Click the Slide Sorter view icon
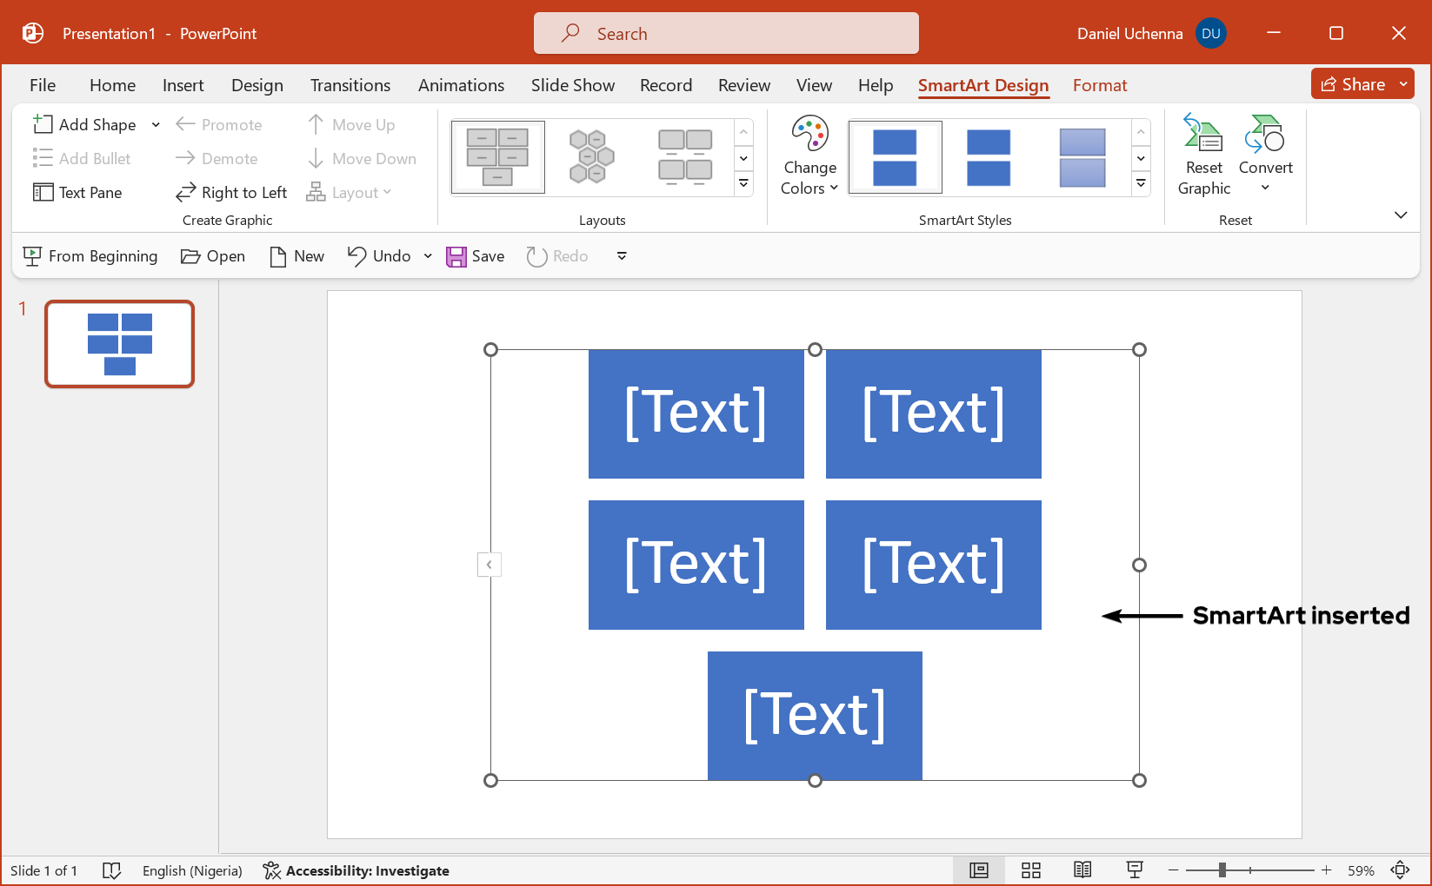1432x886 pixels. 1031,870
